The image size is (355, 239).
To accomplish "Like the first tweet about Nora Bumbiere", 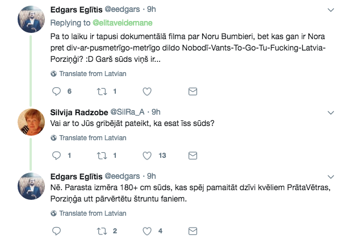I will click(147, 91).
